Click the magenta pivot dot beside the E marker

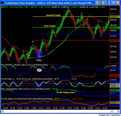[x=33, y=45]
